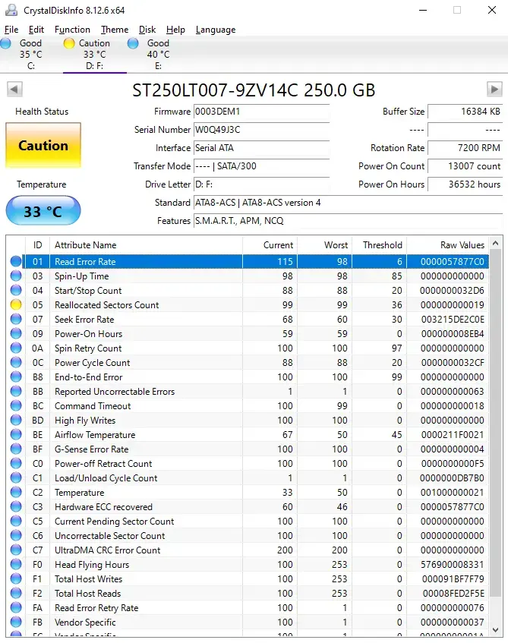Click the Interface field Serial ATA
The width and height of the screenshot is (508, 643).
pos(261,147)
